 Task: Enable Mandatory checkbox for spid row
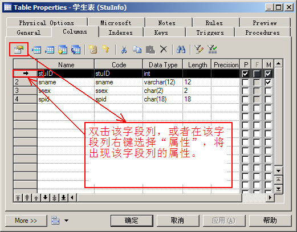coord(268,99)
